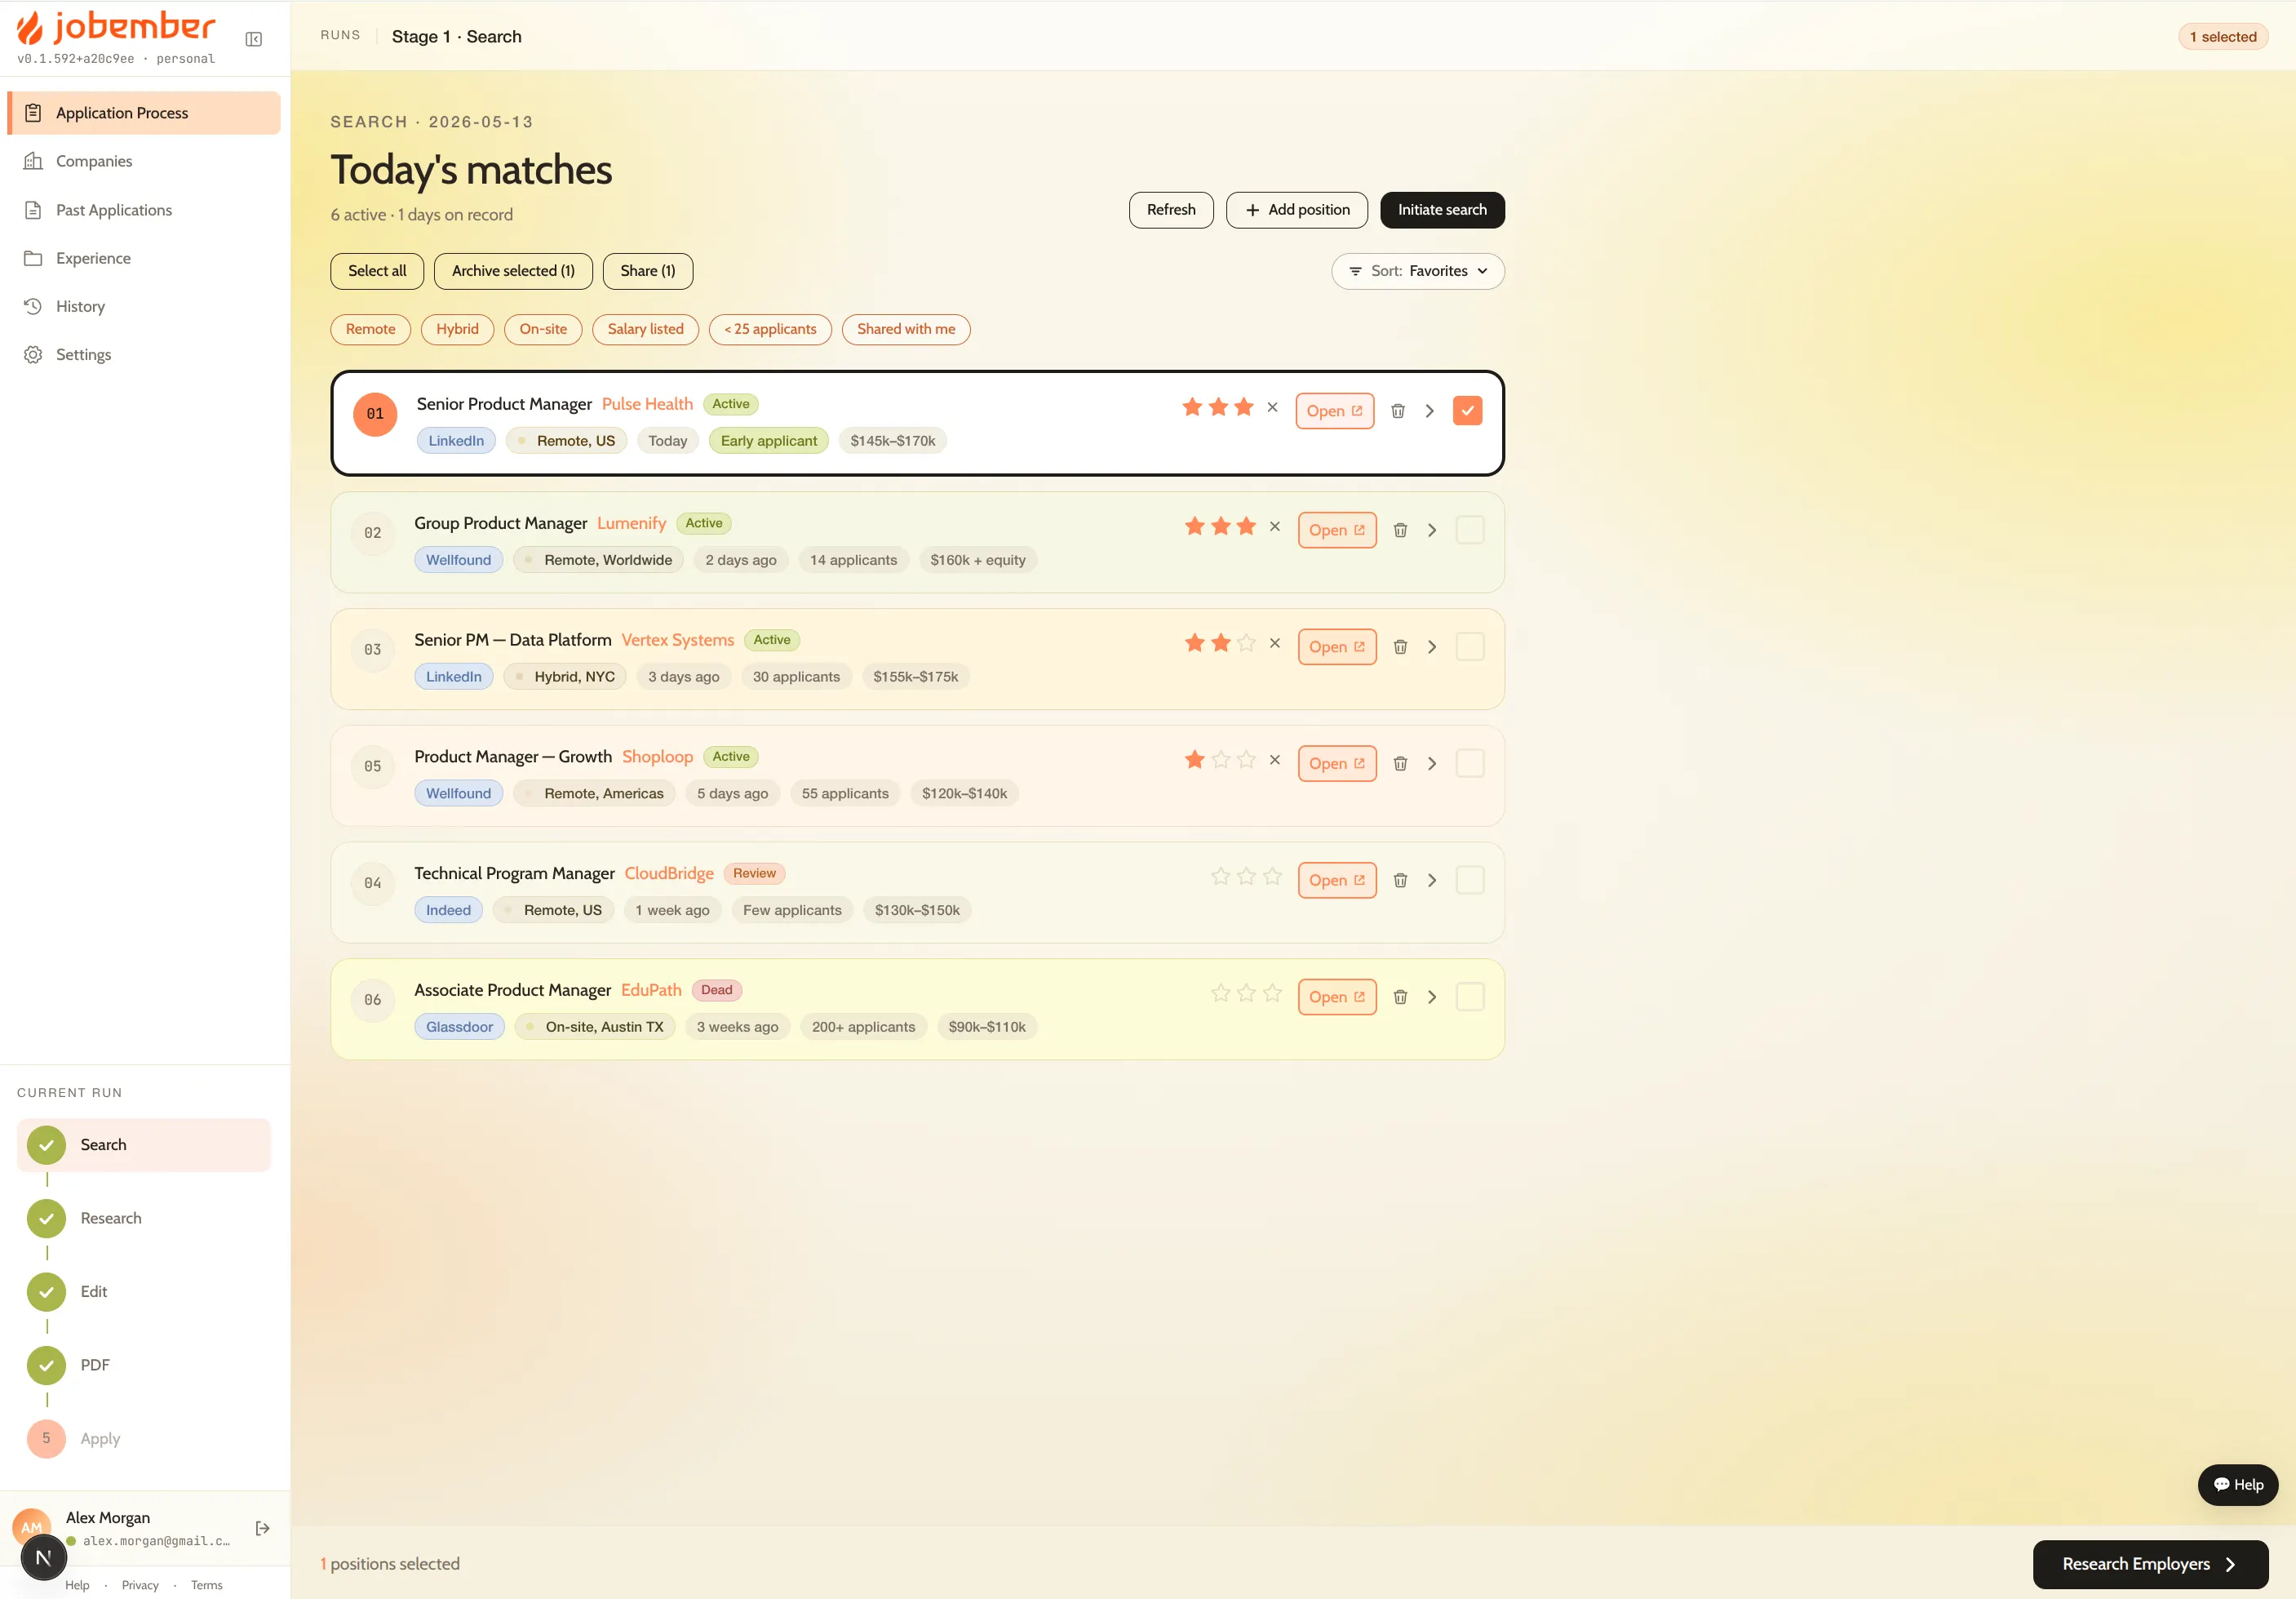Tick the Product Manager Growth checkbox
The image size is (2296, 1599).
(x=1469, y=763)
